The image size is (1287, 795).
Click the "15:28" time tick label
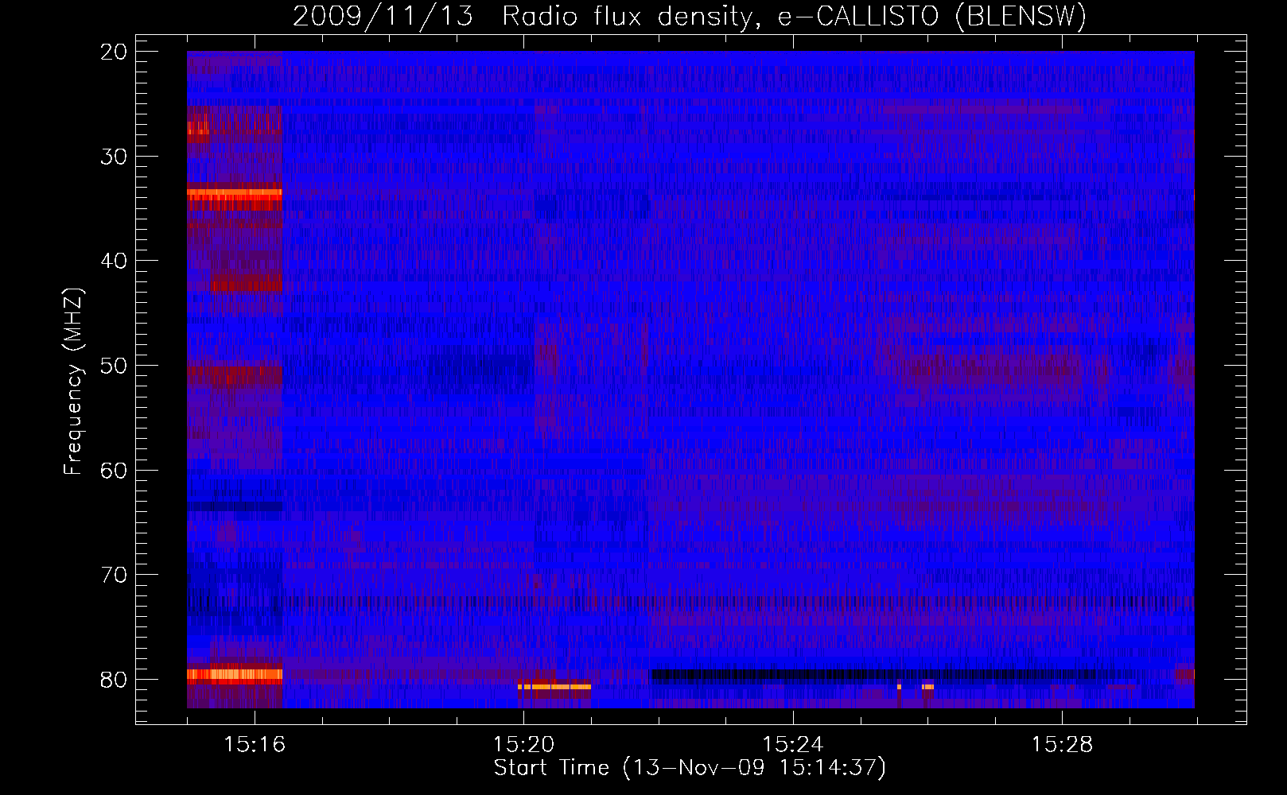pyautogui.click(x=1063, y=745)
